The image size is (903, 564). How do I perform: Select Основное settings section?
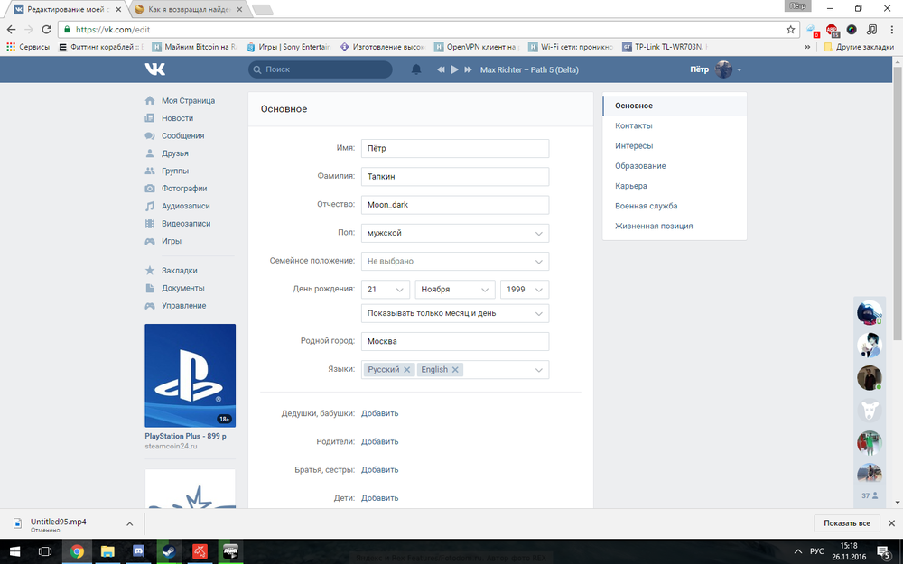(x=675, y=106)
